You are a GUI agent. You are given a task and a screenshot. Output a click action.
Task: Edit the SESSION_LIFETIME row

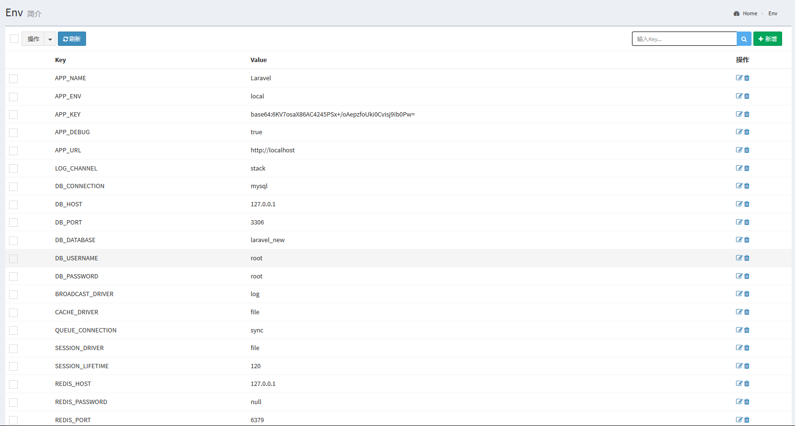[x=739, y=366]
